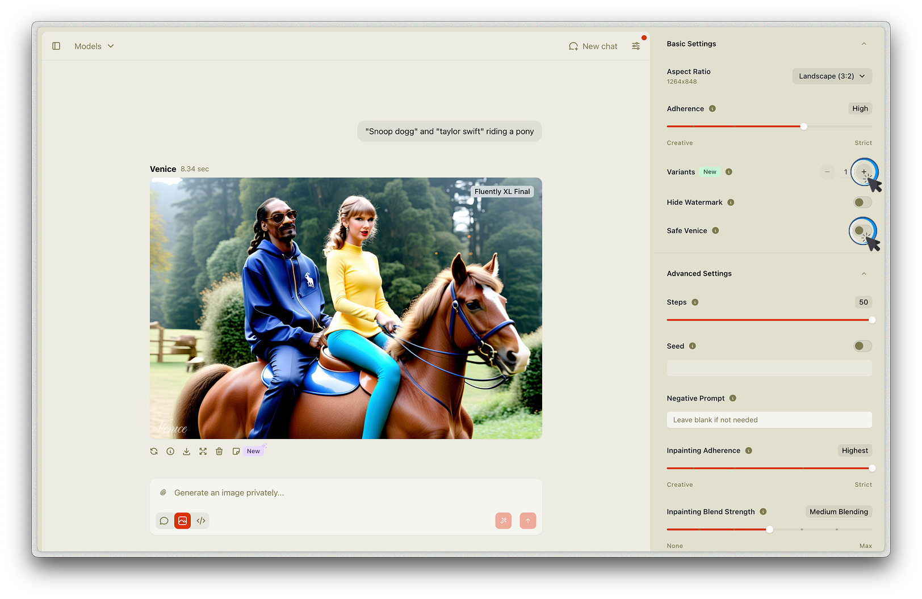The width and height of the screenshot is (922, 599).
Task: Switch to text chat mode icon
Action: click(164, 521)
